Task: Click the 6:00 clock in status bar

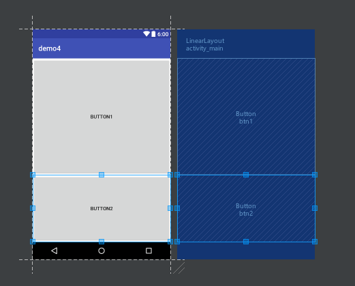Action: 163,34
